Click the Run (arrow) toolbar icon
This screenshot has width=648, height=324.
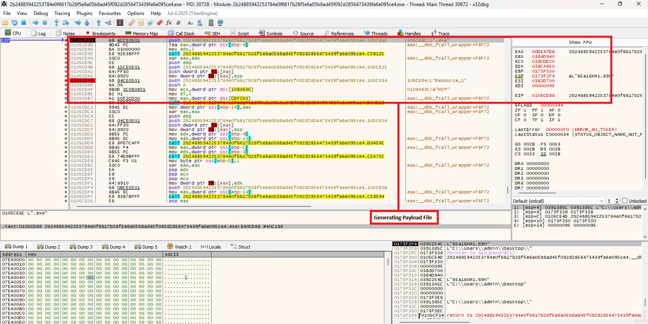35,23
